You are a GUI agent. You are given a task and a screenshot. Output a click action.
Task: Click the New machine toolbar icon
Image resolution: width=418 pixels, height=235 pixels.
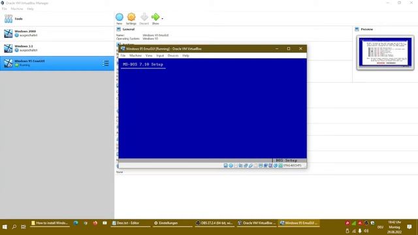[119, 18]
